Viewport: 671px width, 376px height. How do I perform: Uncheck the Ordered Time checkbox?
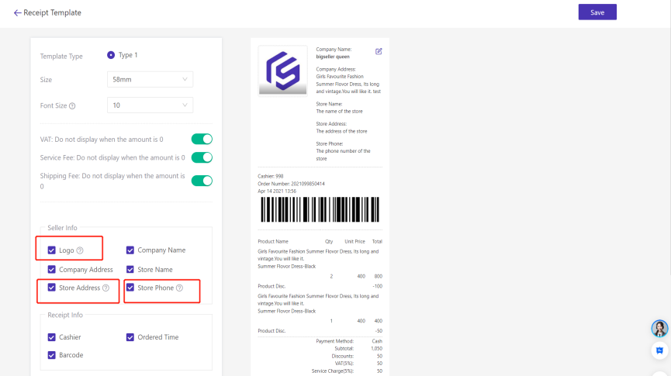pyautogui.click(x=130, y=337)
